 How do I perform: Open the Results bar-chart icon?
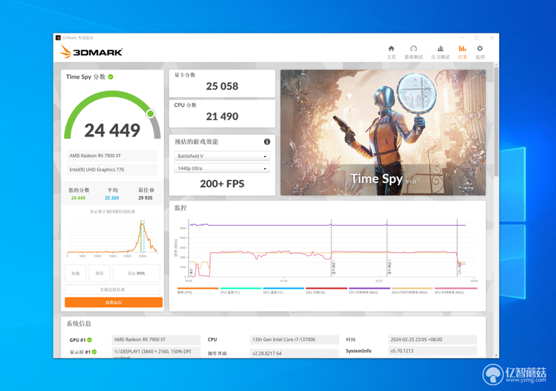coord(462,49)
